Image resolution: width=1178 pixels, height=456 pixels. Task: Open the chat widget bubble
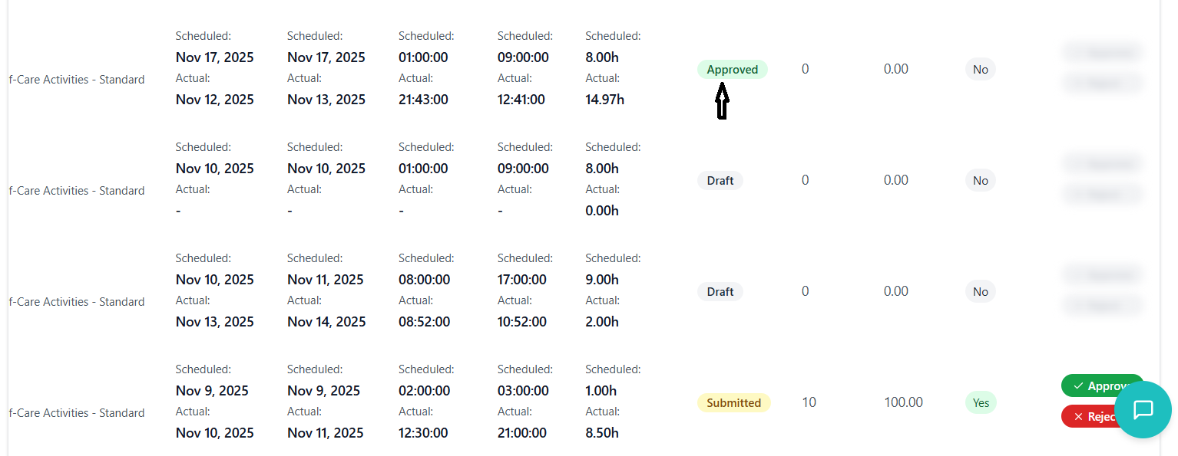coord(1143,410)
